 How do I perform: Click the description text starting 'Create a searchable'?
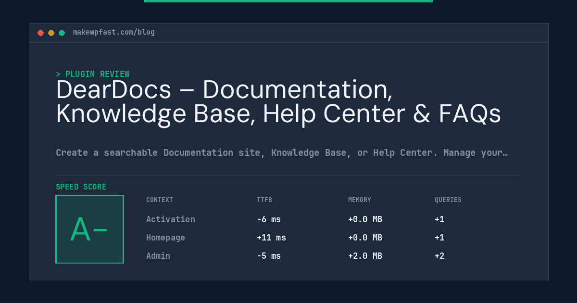(x=282, y=153)
